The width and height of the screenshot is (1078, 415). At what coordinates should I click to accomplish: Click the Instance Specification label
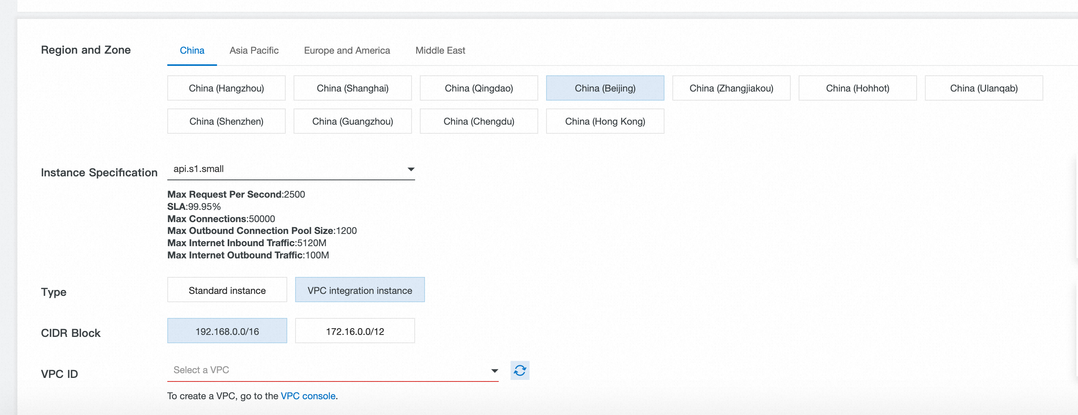pyautogui.click(x=99, y=172)
